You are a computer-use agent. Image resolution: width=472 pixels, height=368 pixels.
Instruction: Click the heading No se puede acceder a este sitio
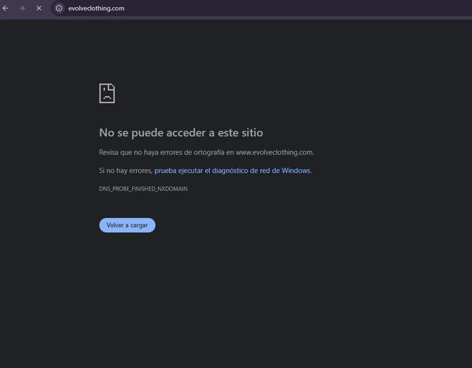click(181, 133)
